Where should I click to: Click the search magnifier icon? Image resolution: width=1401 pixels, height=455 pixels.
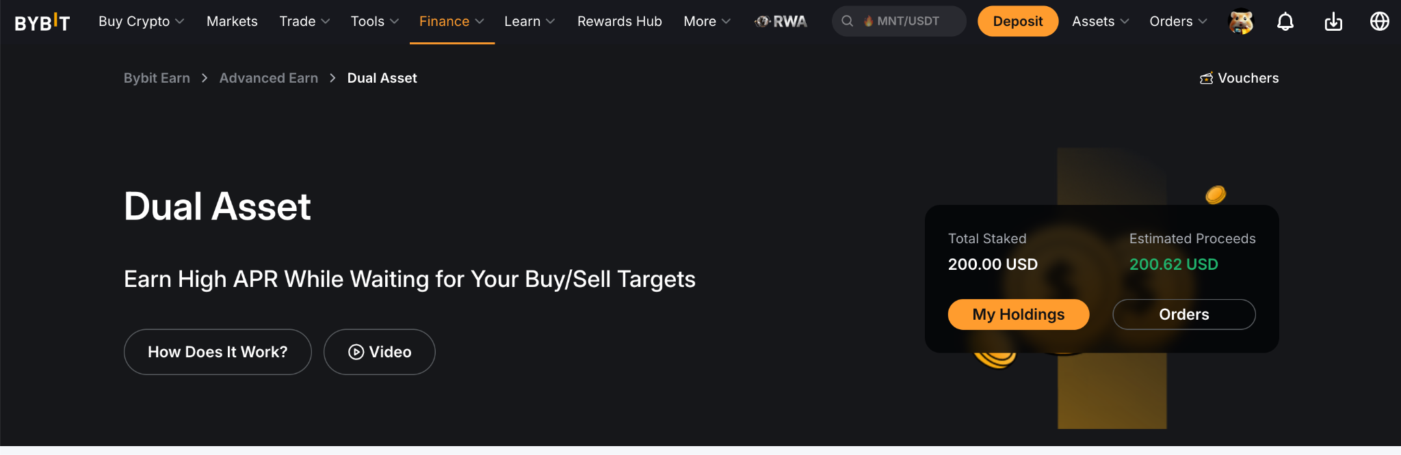tap(847, 21)
